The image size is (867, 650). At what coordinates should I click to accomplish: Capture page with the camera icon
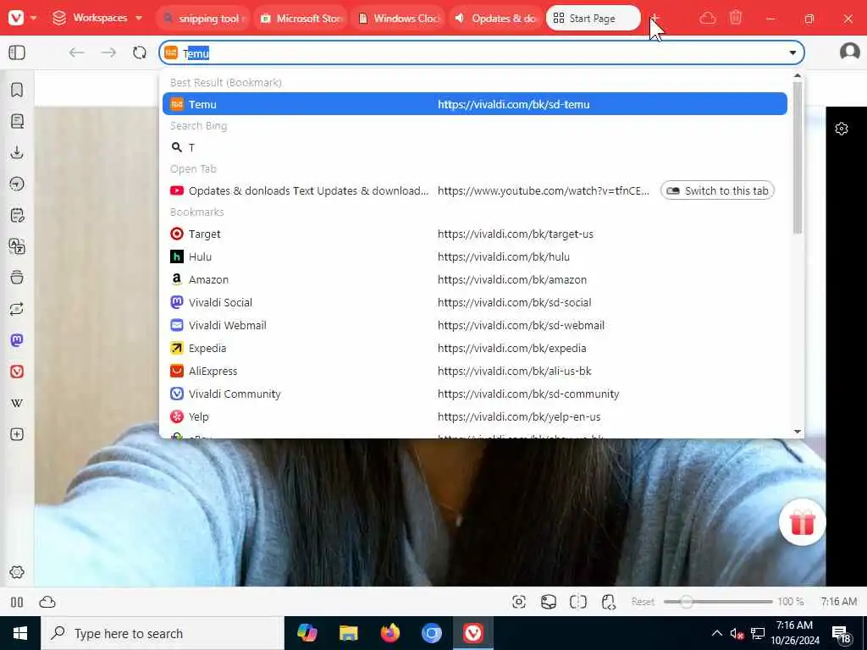coord(519,602)
